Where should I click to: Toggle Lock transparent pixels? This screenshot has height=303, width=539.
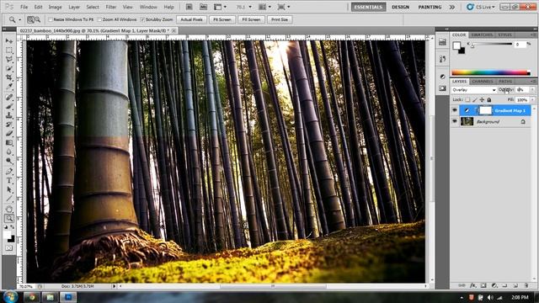(x=467, y=99)
